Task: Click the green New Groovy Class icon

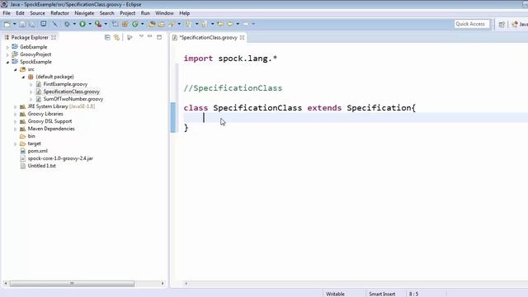Action: [135, 24]
